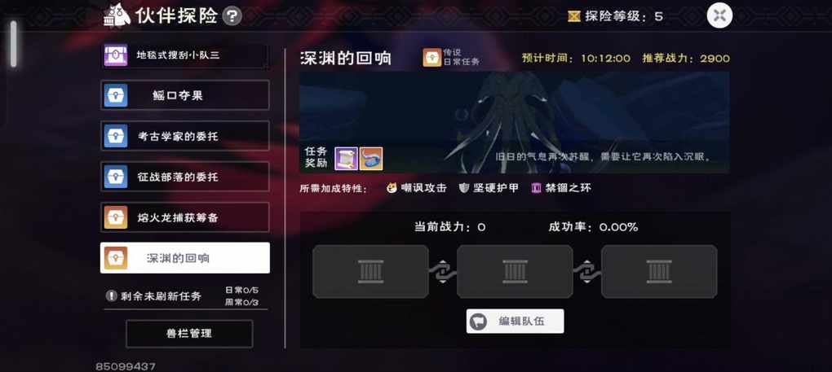Click the third empty companion cage slot
Screen dimensions: 832x372
[659, 271]
